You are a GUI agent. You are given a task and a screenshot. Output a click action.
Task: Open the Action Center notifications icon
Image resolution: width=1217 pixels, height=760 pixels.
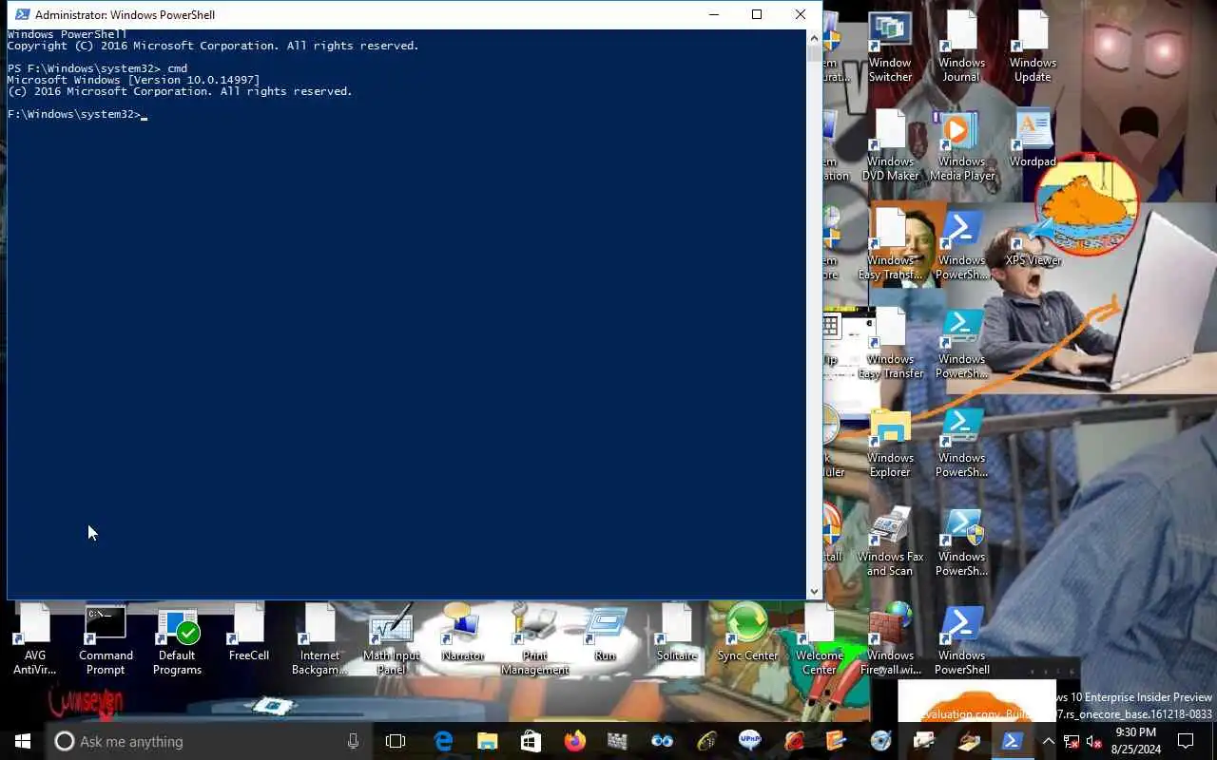click(x=1186, y=741)
